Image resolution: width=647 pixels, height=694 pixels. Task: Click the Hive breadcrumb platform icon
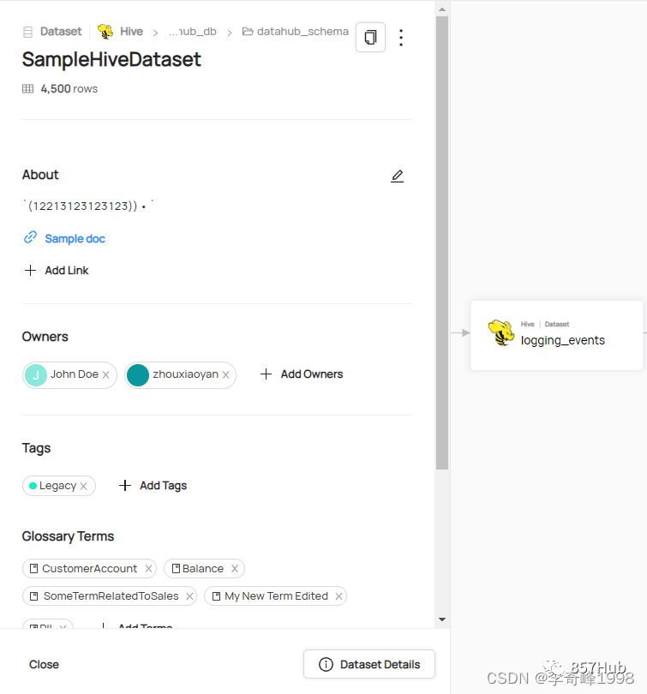tap(105, 32)
